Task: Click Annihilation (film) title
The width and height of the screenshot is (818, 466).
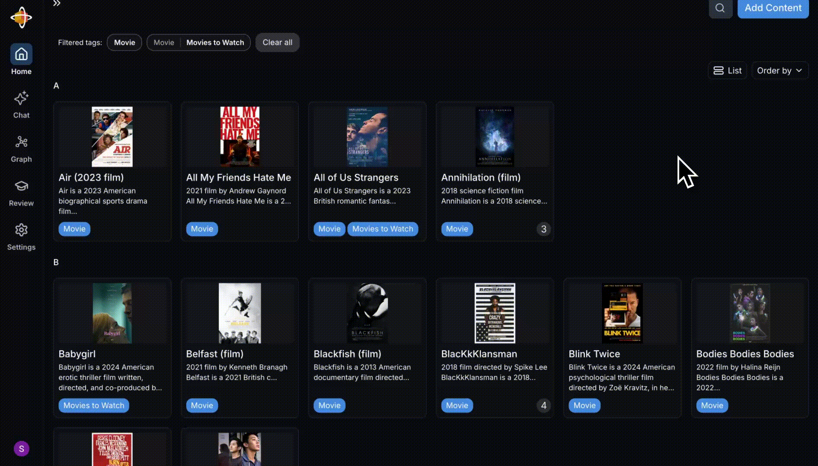Action: tap(481, 177)
